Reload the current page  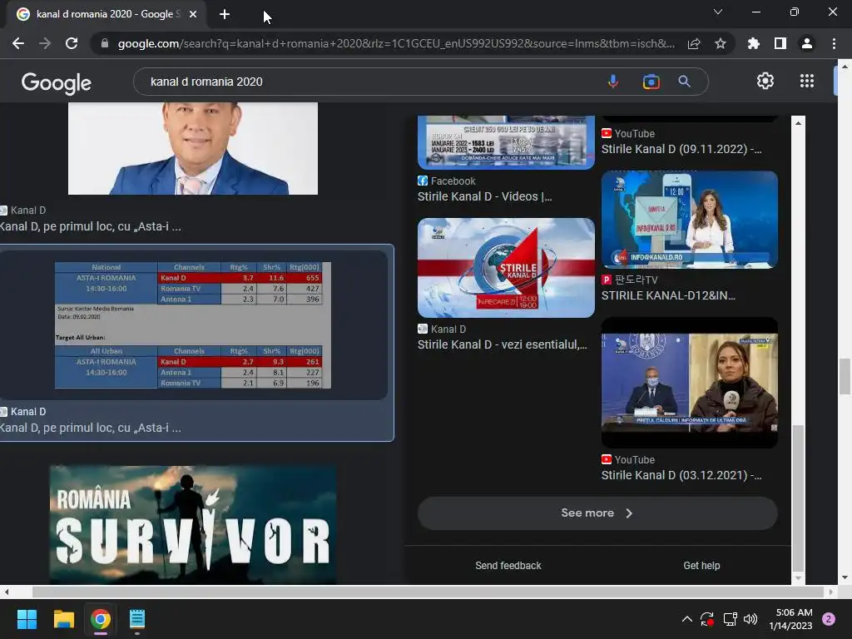[x=72, y=43]
